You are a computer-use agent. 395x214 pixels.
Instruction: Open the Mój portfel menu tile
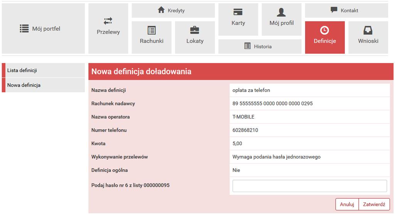[43, 28]
